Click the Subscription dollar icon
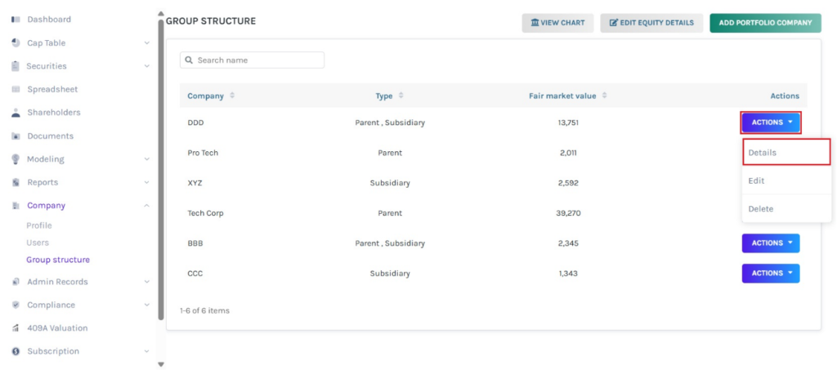Screen dimensions: 837x370 (x=16, y=351)
